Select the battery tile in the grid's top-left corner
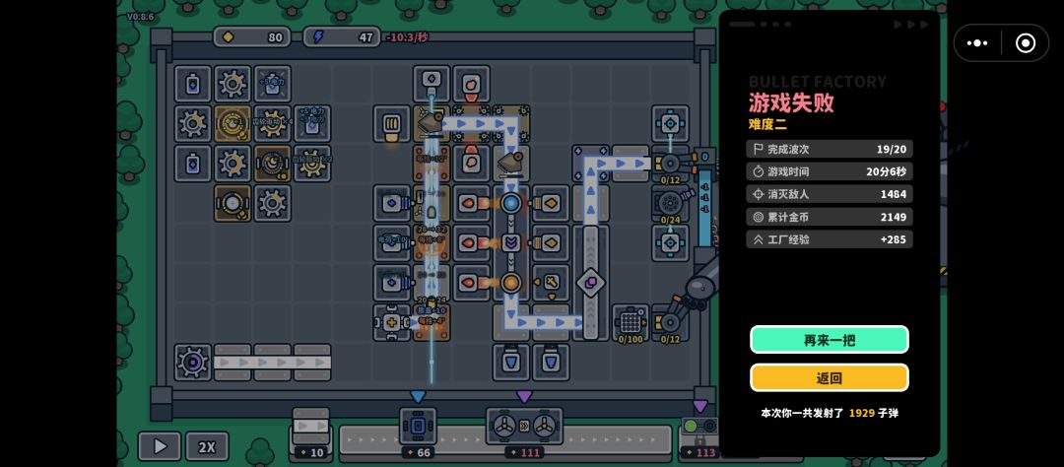The image size is (1064, 467). [x=193, y=84]
